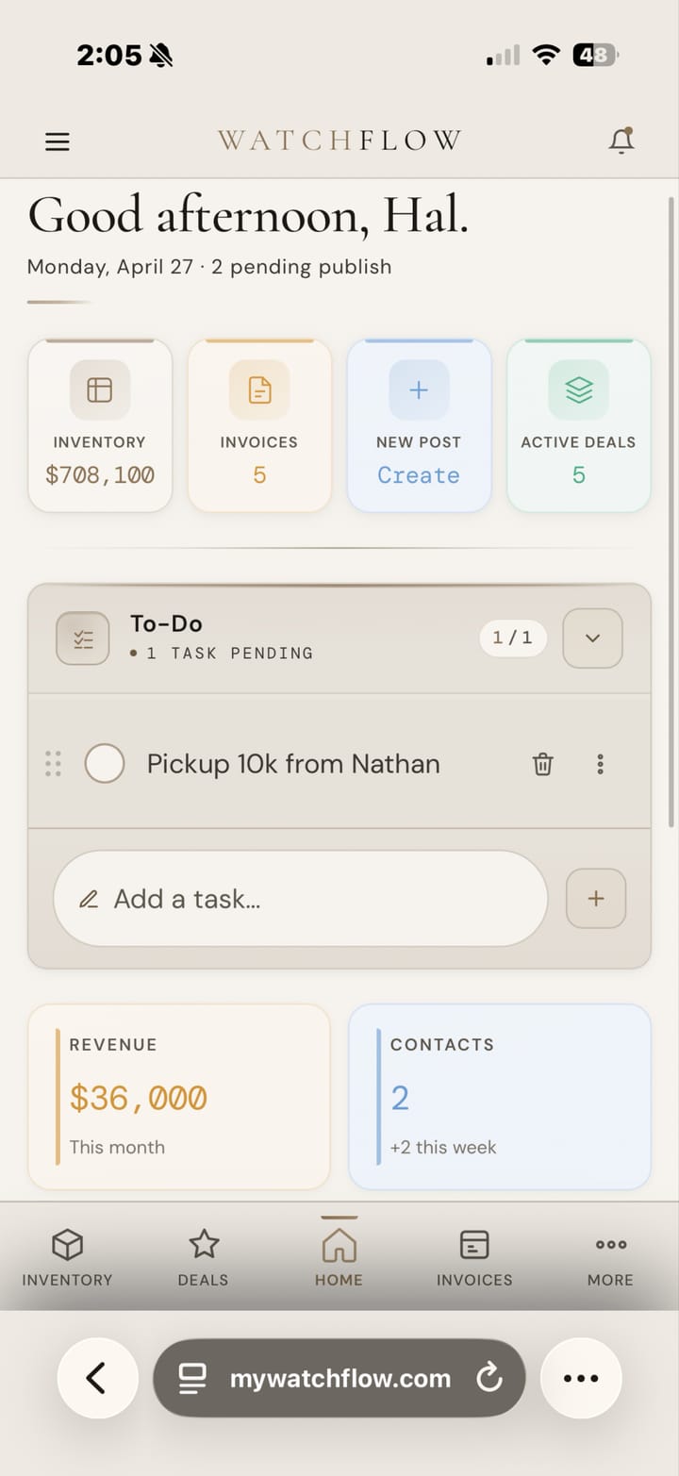Open the browser overflow menu

[x=581, y=1378]
